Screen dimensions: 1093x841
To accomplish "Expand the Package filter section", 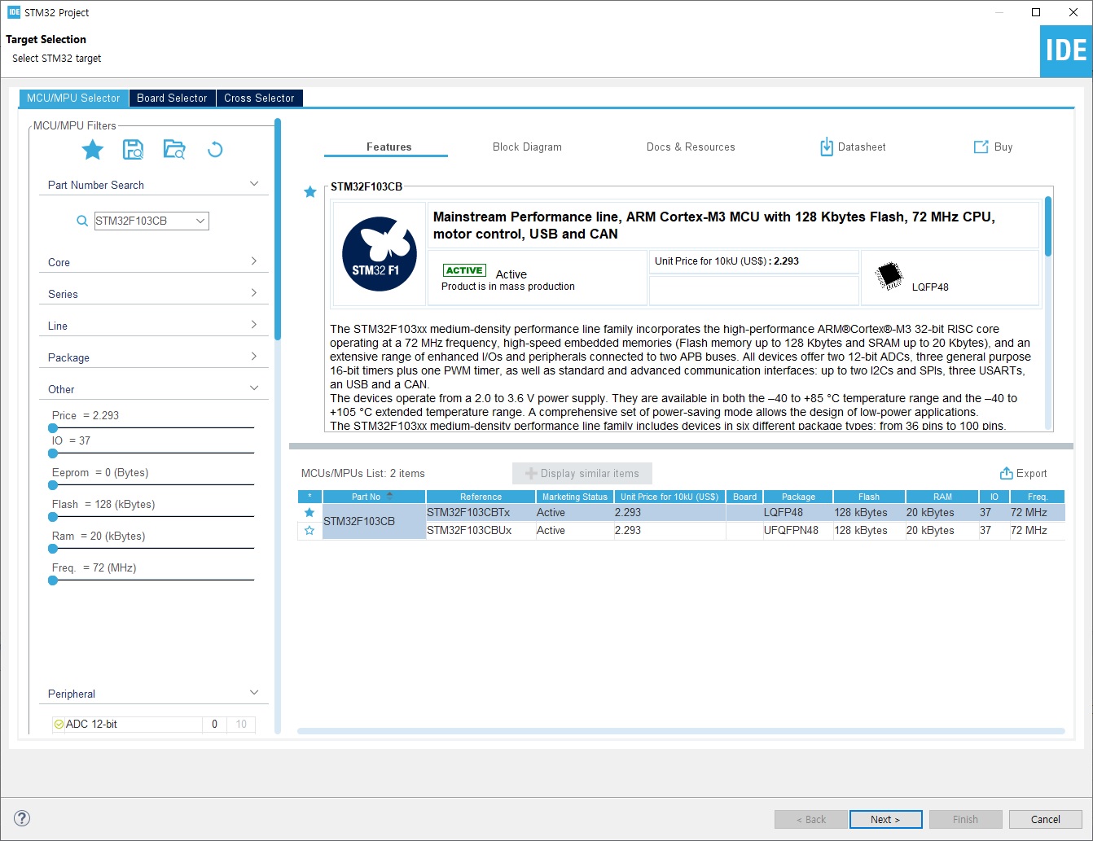I will 254,357.
